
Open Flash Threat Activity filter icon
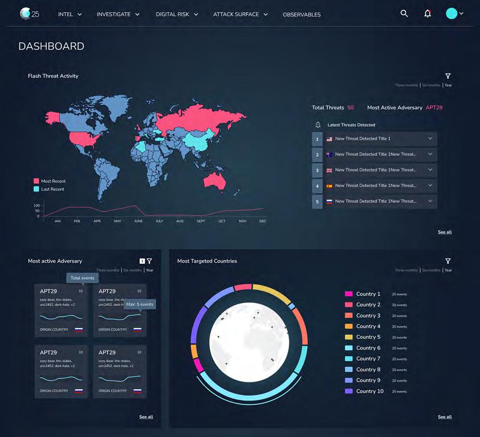pos(448,76)
